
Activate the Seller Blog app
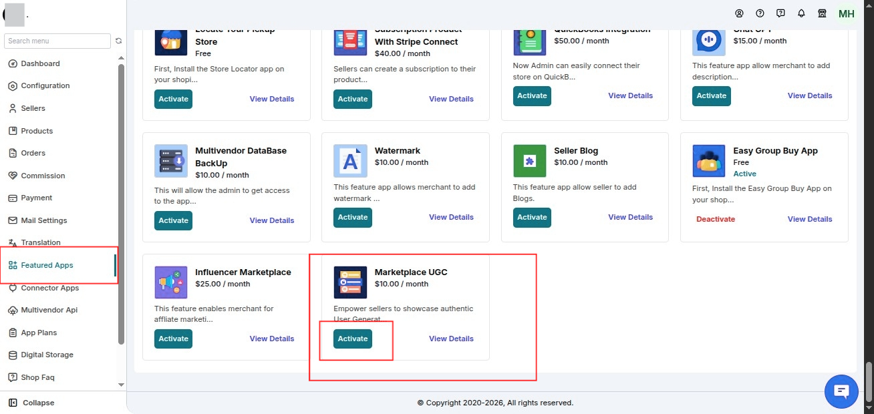coord(532,217)
